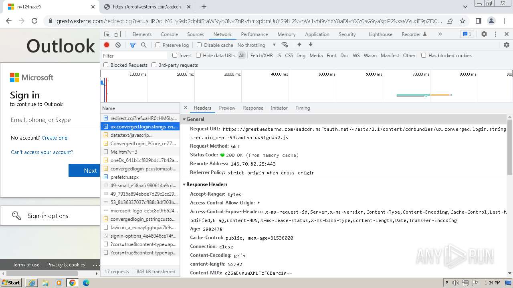Switch to the Console tab
This screenshot has height=288, width=513.
click(x=169, y=34)
